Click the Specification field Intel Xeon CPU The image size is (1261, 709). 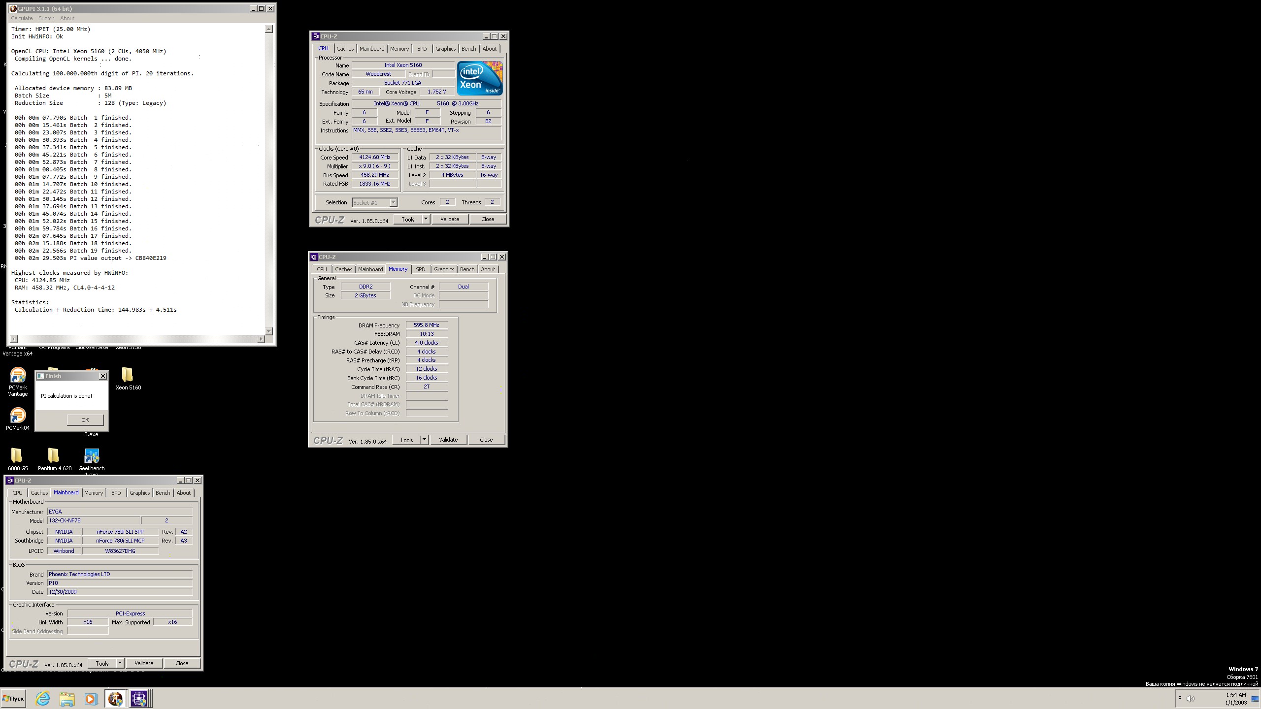[x=427, y=104]
